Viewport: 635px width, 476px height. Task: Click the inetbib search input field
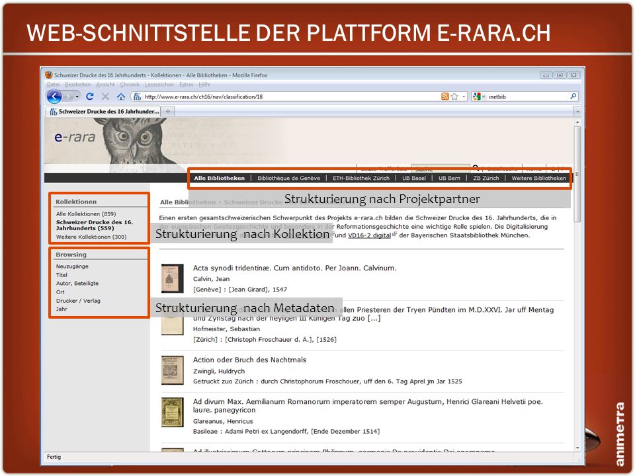pyautogui.click(x=527, y=97)
